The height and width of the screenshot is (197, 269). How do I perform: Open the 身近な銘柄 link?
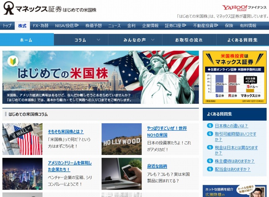click(x=157, y=166)
